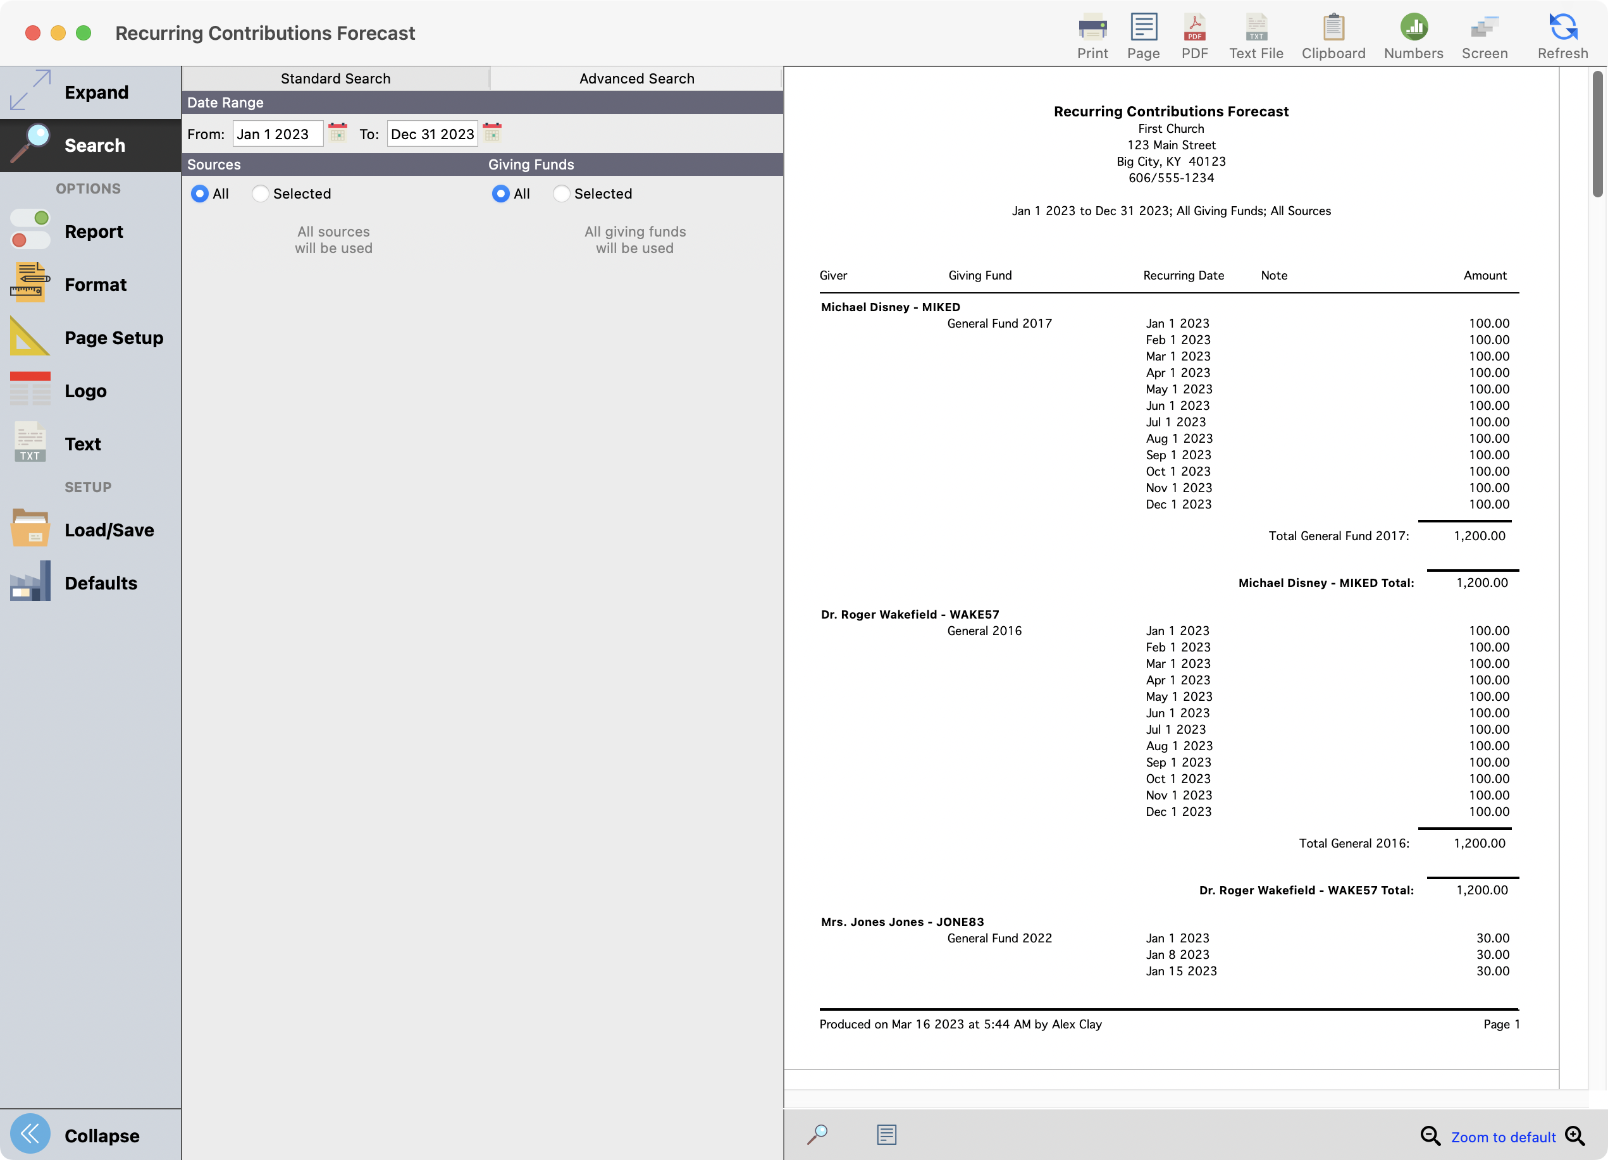
Task: Export the report as a Text File
Action: [1256, 34]
